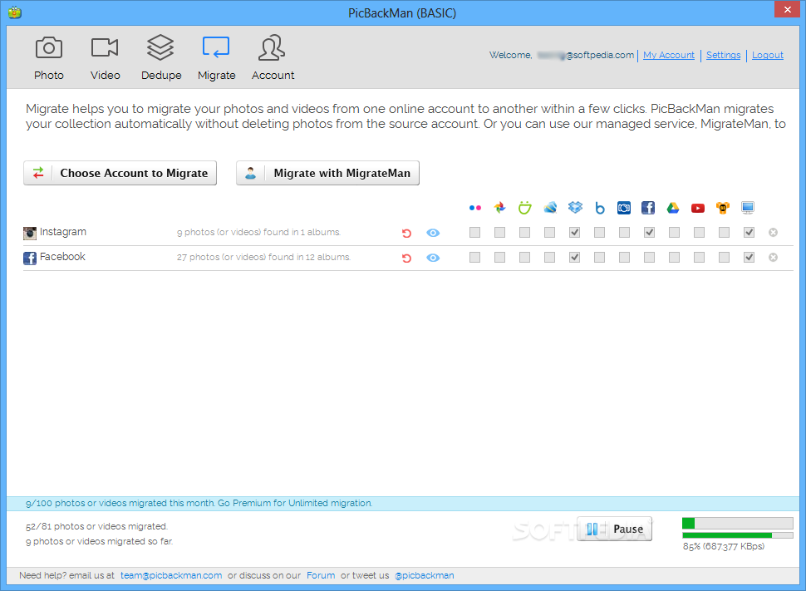Switch to the Migrate section
Viewport: 806px width, 591px height.
(216, 57)
